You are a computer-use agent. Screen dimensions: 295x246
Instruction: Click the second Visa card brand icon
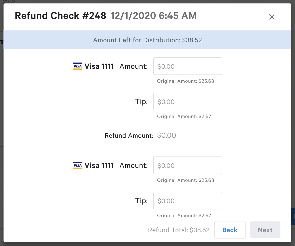[x=77, y=165]
